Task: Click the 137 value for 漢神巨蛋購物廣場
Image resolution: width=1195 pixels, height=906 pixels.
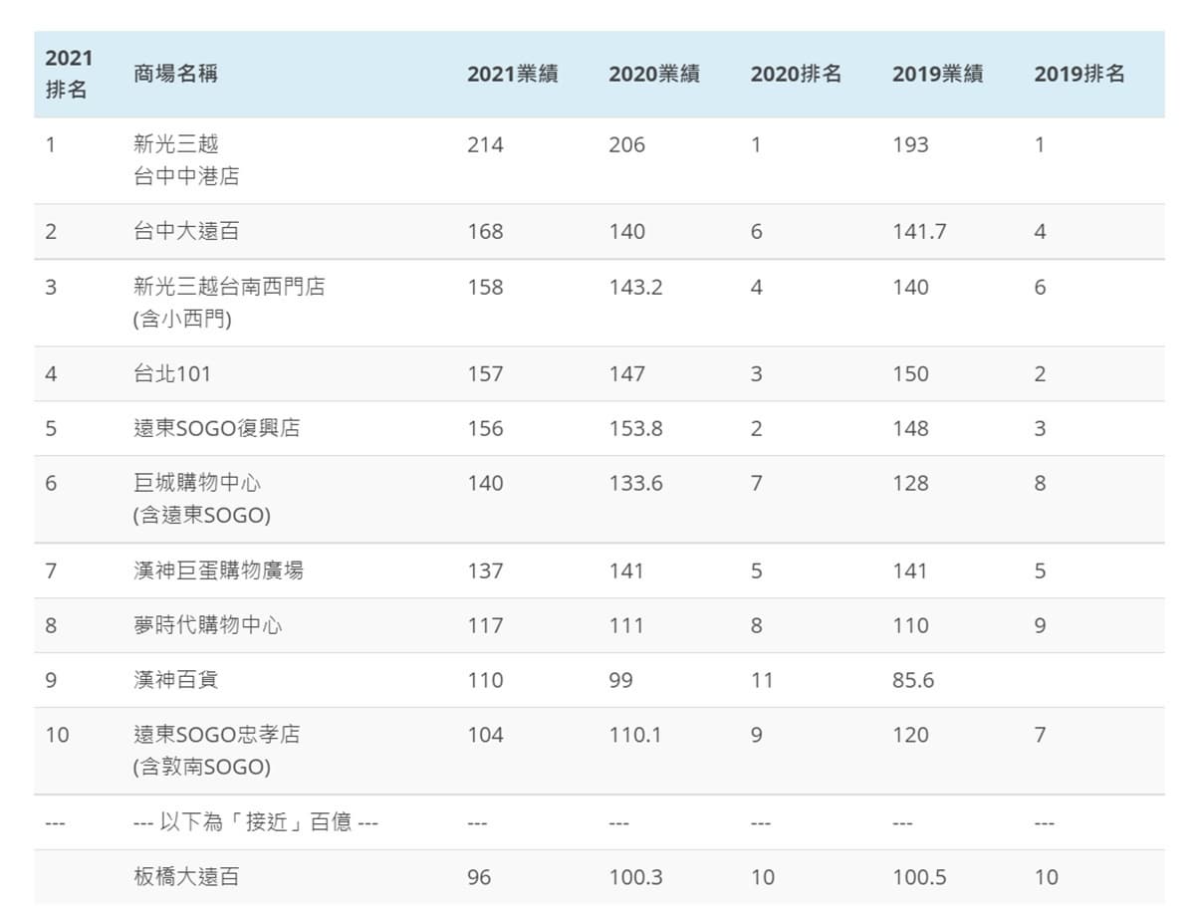Action: pyautogui.click(x=485, y=570)
